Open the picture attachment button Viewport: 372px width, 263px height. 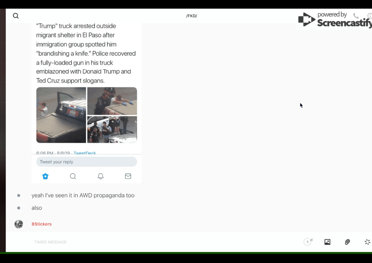327,242
